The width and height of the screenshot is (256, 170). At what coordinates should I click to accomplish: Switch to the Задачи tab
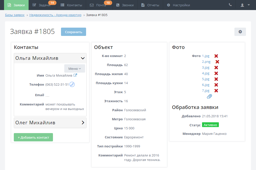point(43,5)
